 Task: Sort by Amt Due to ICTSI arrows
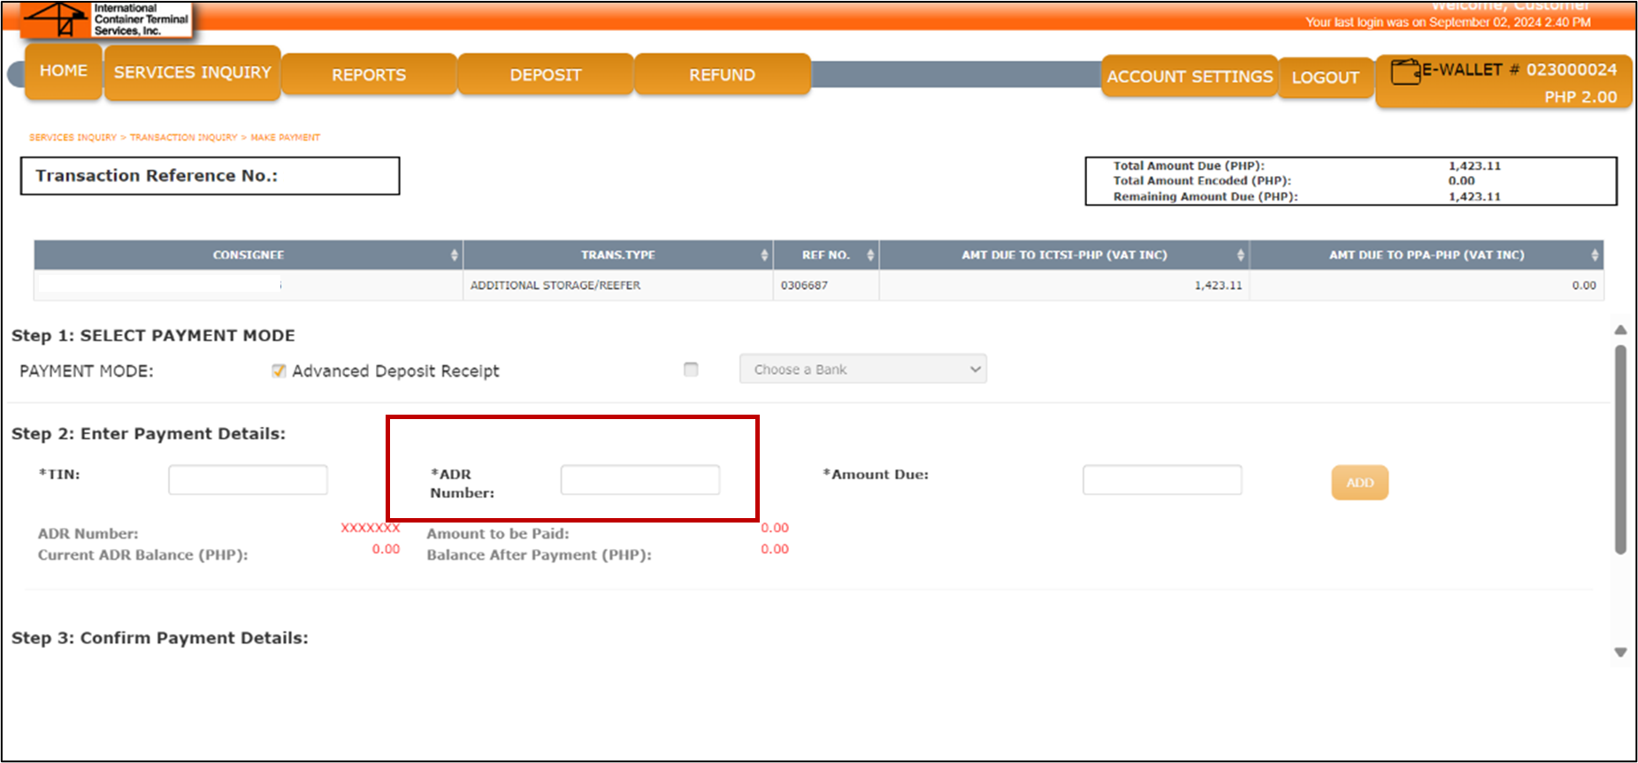click(1240, 256)
